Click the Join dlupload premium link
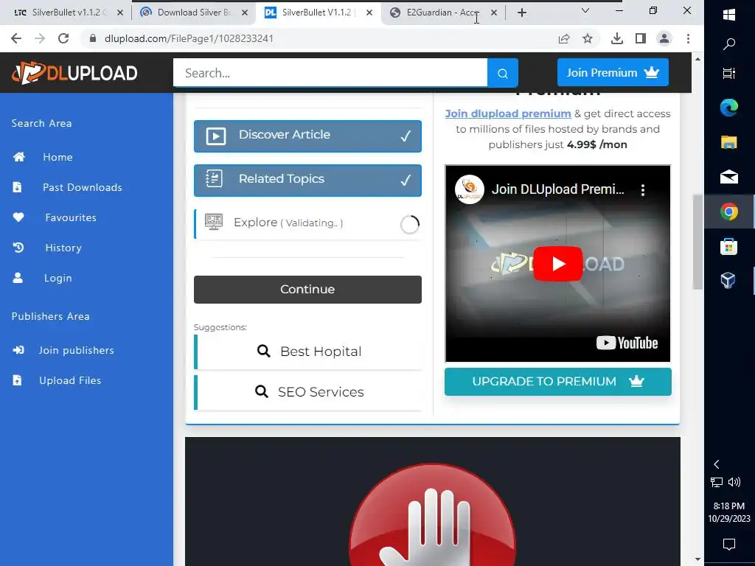Image resolution: width=755 pixels, height=566 pixels. [x=508, y=113]
